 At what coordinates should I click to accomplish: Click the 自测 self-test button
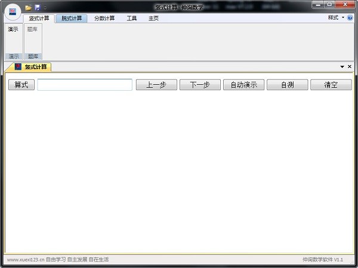(x=287, y=85)
